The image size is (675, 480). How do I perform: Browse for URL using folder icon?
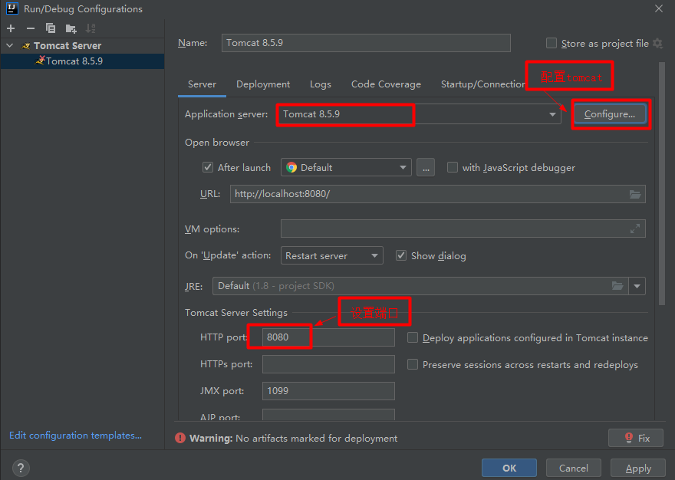(x=635, y=194)
